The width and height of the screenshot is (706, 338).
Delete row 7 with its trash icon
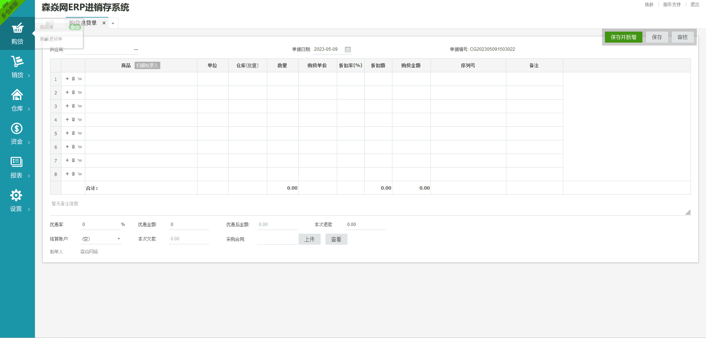[x=73, y=160]
